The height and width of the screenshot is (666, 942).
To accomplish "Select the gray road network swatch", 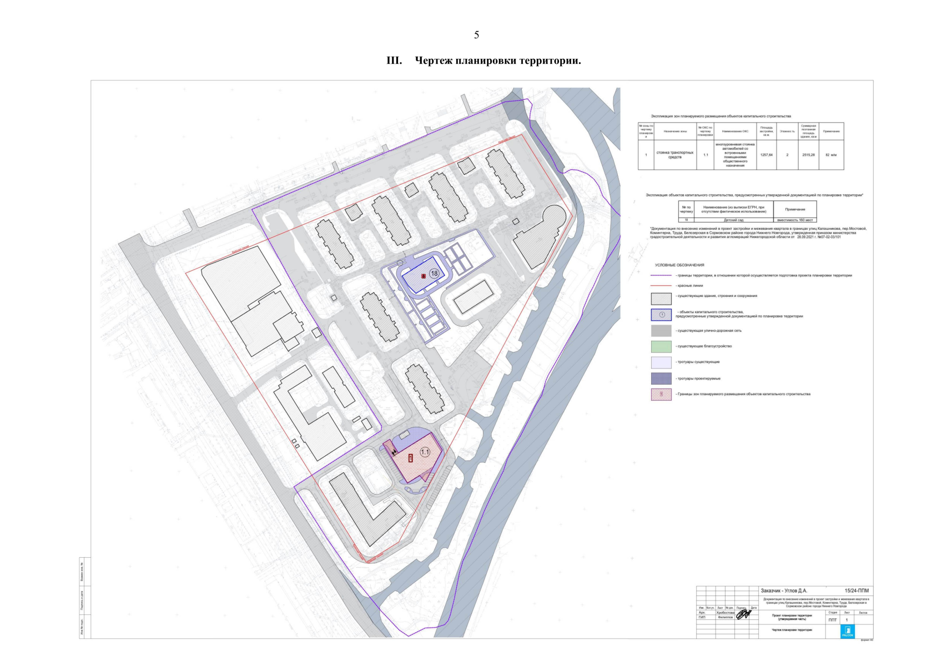I will coord(661,331).
